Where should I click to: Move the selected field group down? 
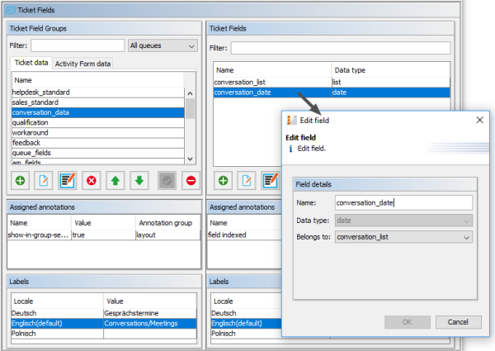pos(140,180)
